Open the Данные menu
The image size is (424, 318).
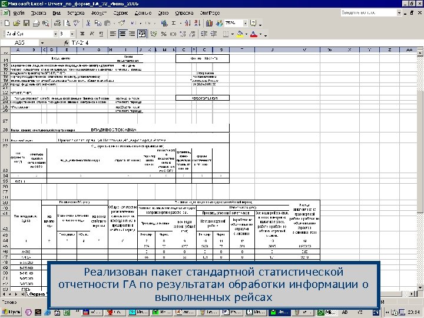pyautogui.click(x=143, y=13)
